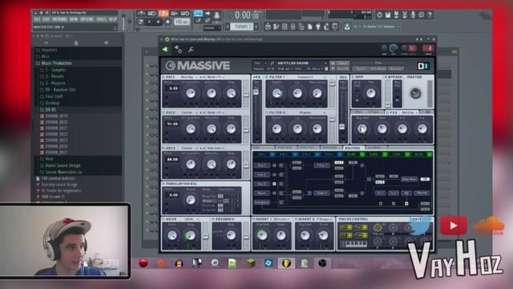Toggle Insert 1 on/off

[x=254, y=219]
